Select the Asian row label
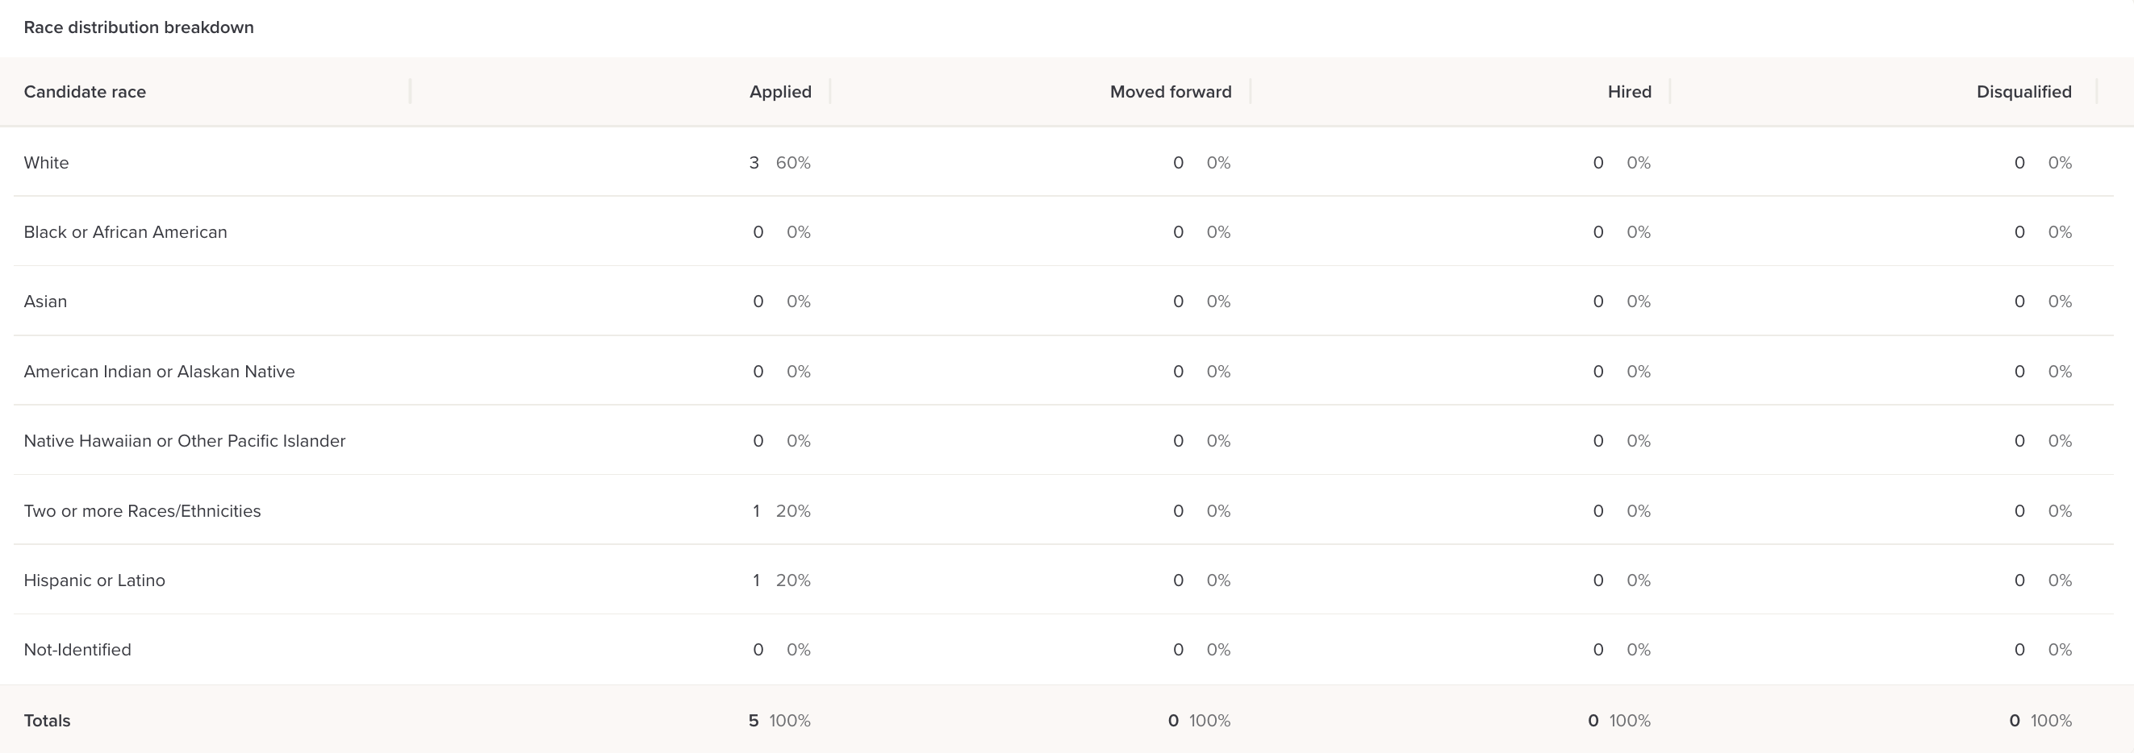This screenshot has width=2134, height=753. [45, 302]
